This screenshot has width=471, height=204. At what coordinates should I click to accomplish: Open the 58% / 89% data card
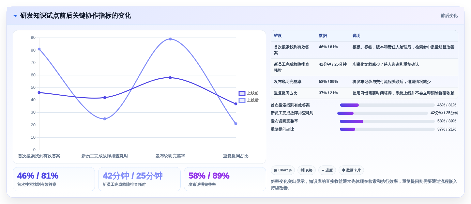pyautogui.click(x=225, y=179)
